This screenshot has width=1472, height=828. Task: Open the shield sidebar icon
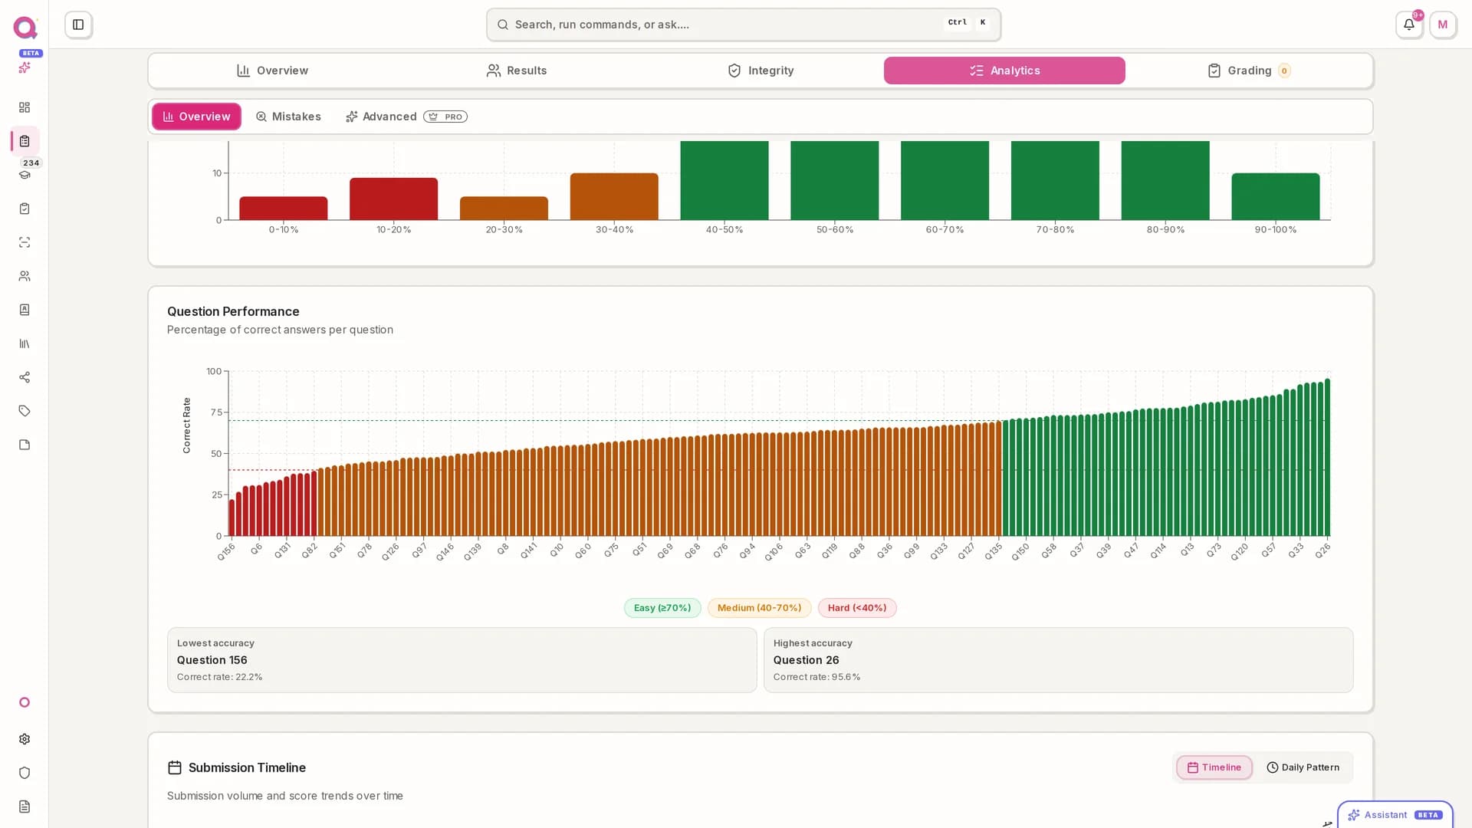pos(25,773)
